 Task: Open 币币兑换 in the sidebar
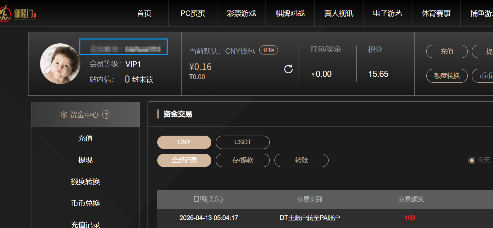point(85,203)
